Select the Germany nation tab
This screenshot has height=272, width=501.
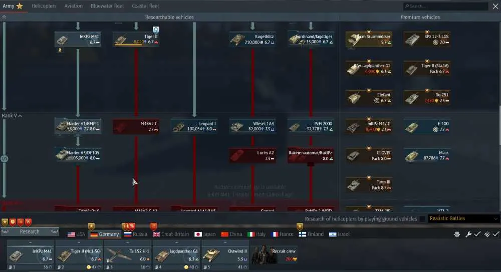[105, 234]
